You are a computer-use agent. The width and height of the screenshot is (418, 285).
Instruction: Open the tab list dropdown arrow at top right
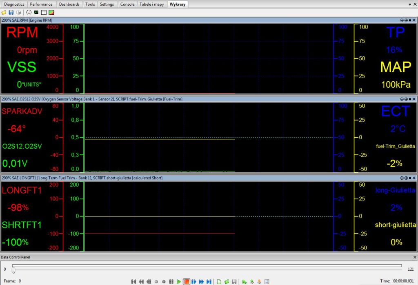pyautogui.click(x=409, y=4)
